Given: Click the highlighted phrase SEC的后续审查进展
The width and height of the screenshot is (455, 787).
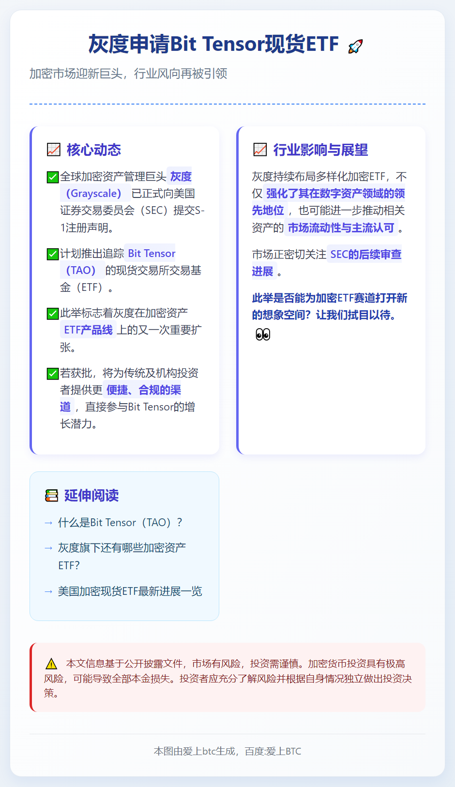Looking at the screenshot, I should click(x=327, y=263).
